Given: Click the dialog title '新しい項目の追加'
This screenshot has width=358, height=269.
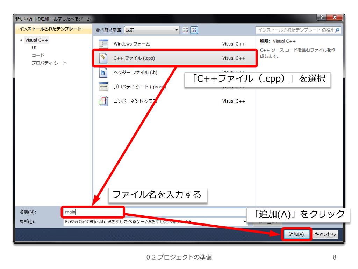Looking at the screenshot, I should [x=32, y=19].
